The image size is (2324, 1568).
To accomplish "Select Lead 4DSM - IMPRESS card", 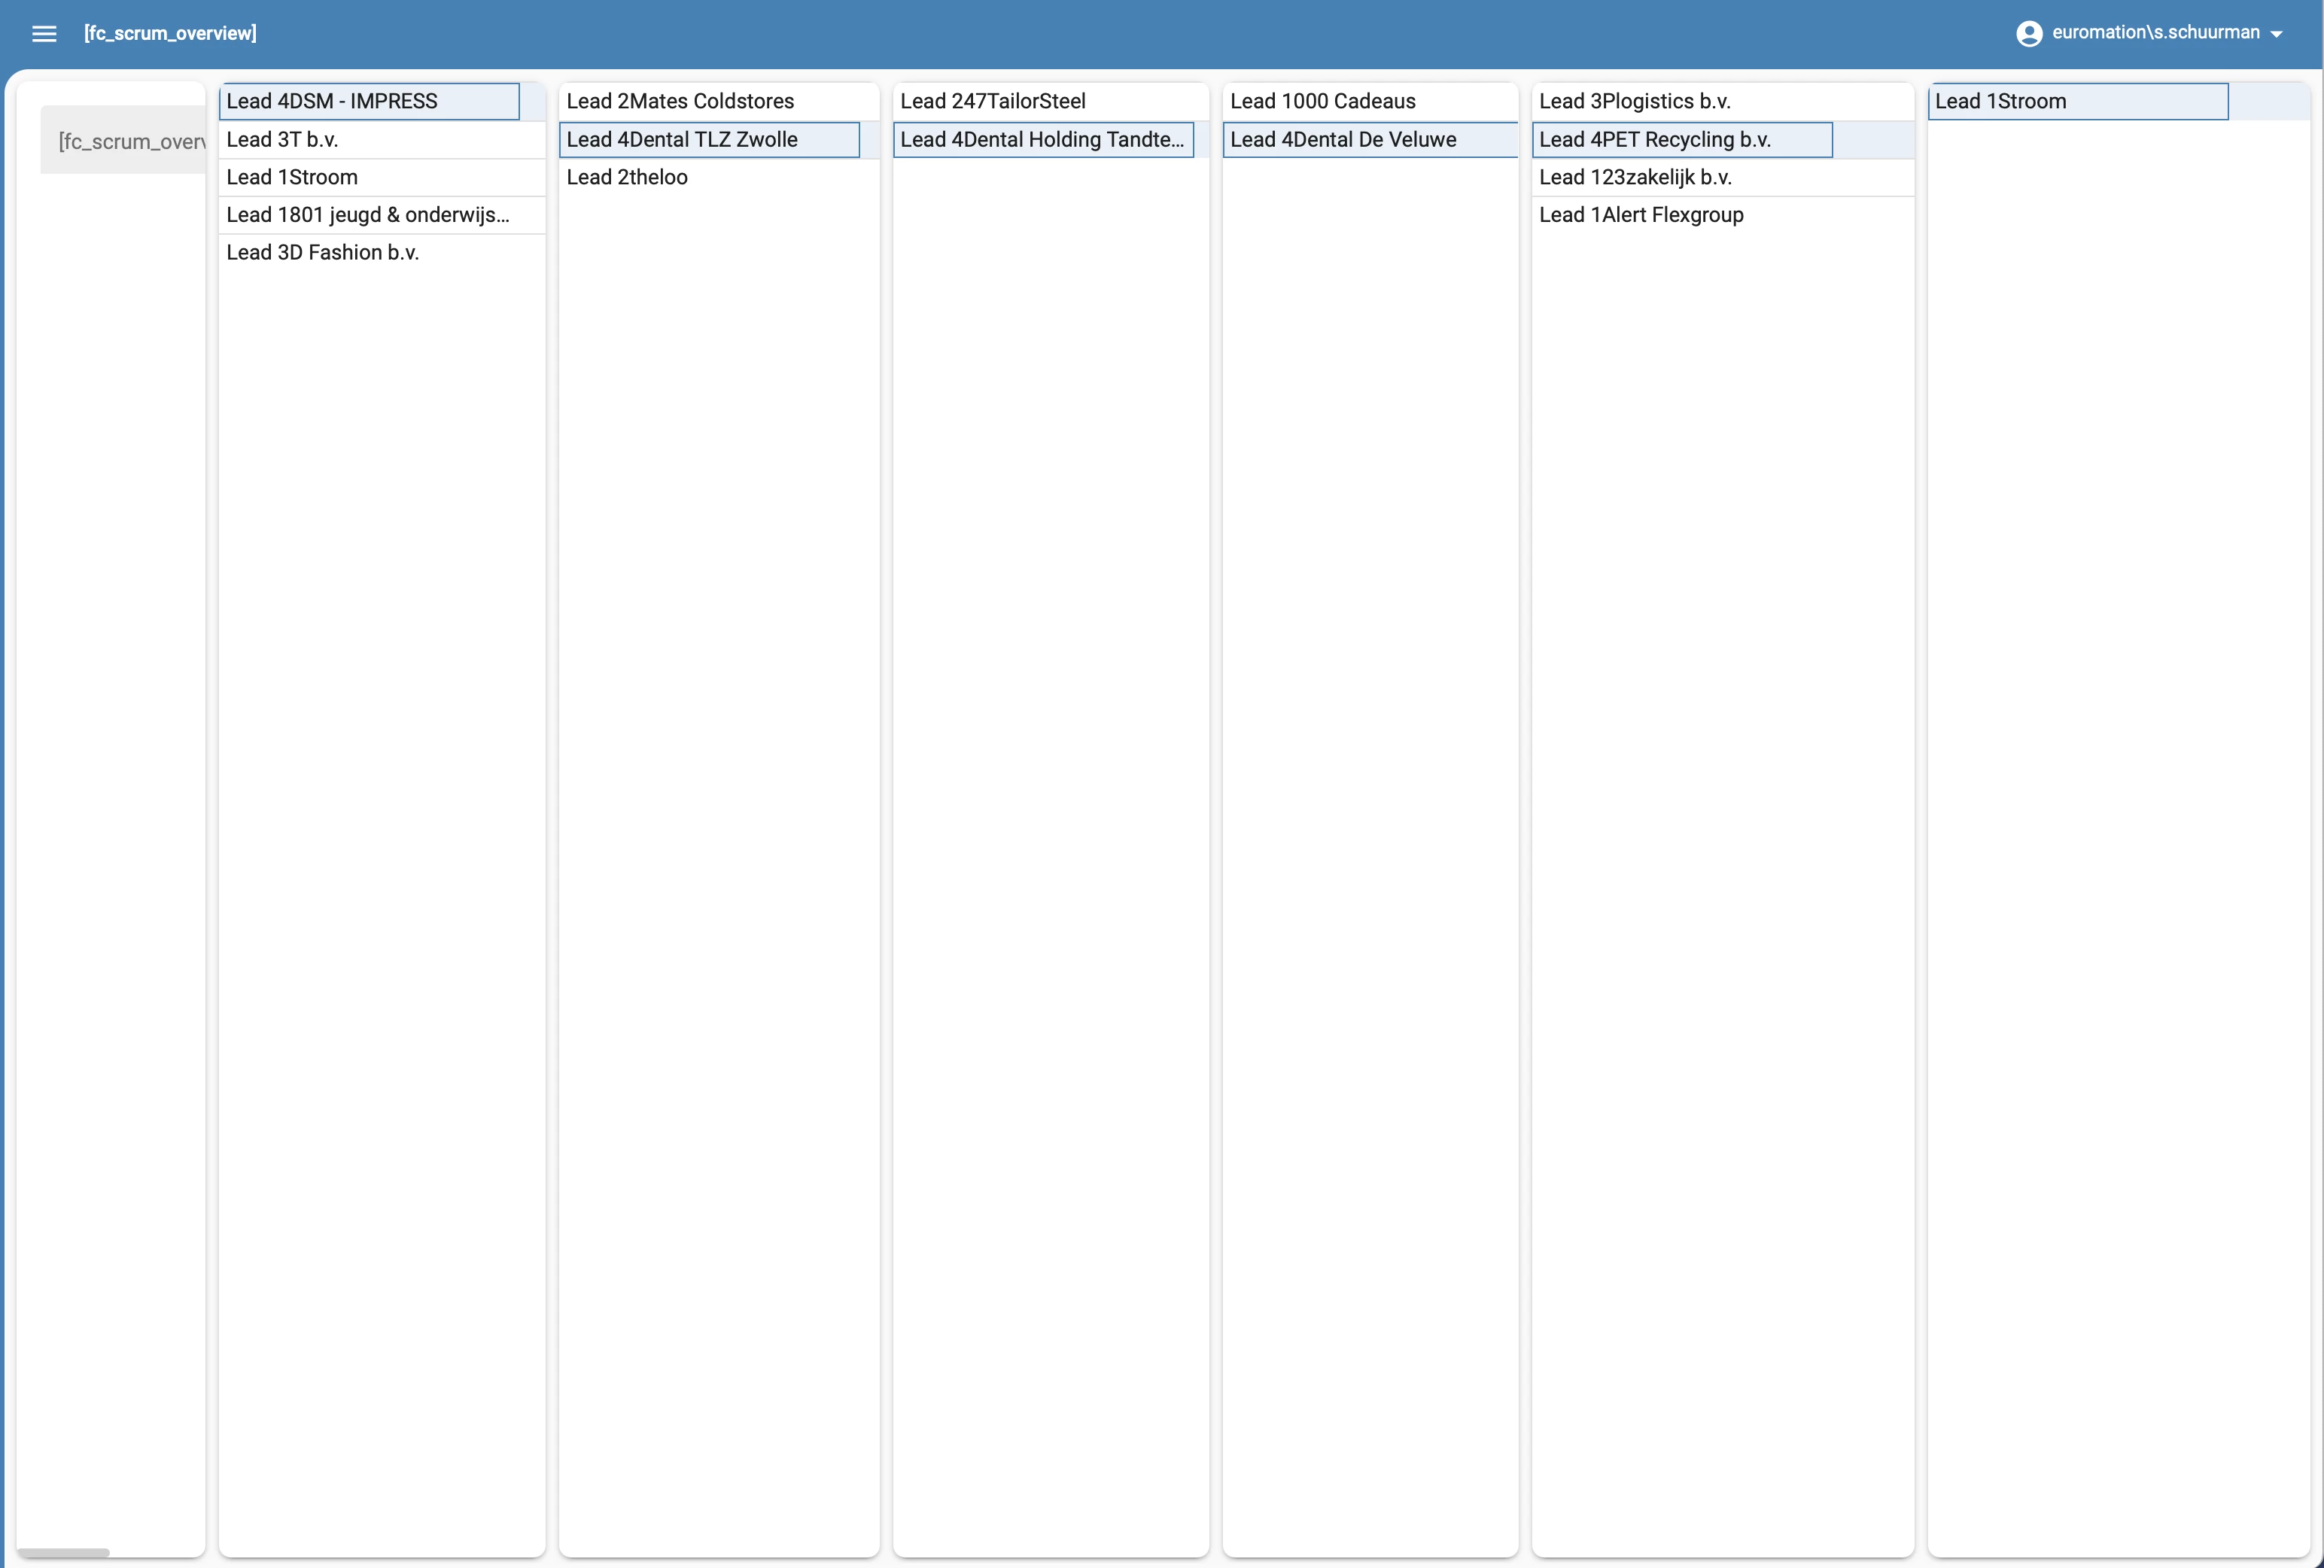I will tap(369, 101).
